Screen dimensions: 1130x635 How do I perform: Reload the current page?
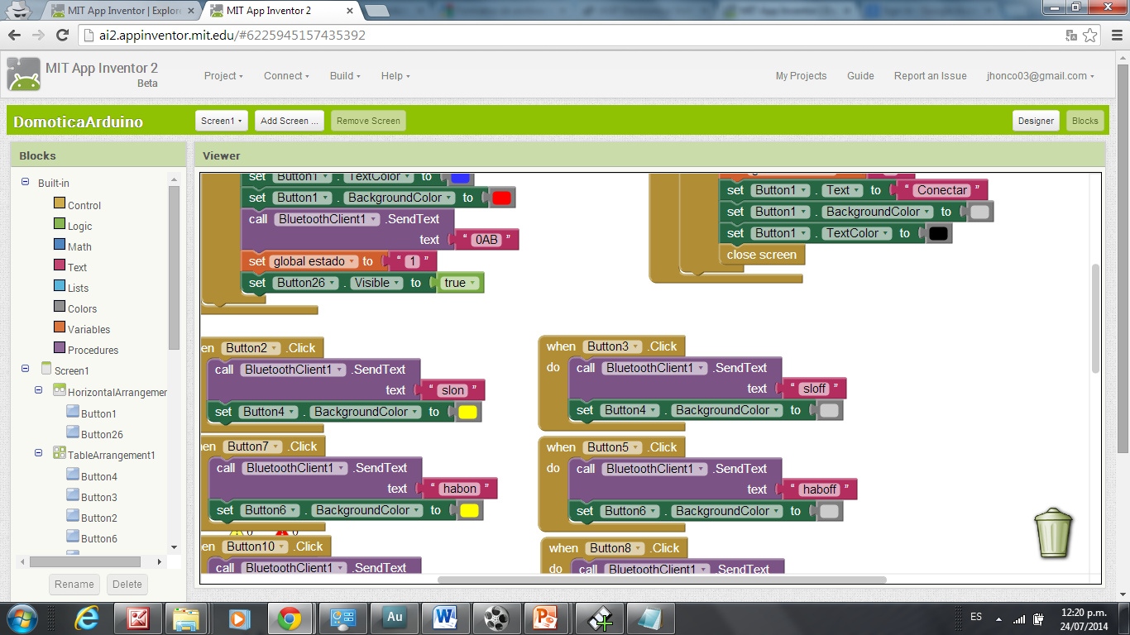[62, 35]
